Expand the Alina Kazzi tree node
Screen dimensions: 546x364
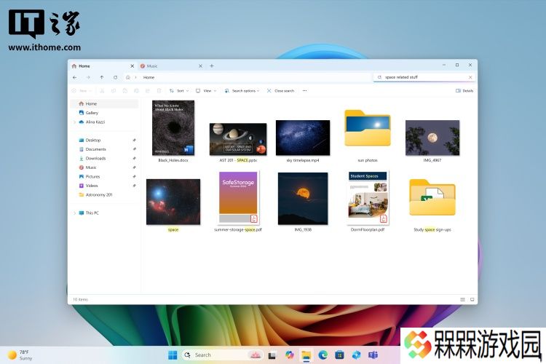tap(74, 122)
